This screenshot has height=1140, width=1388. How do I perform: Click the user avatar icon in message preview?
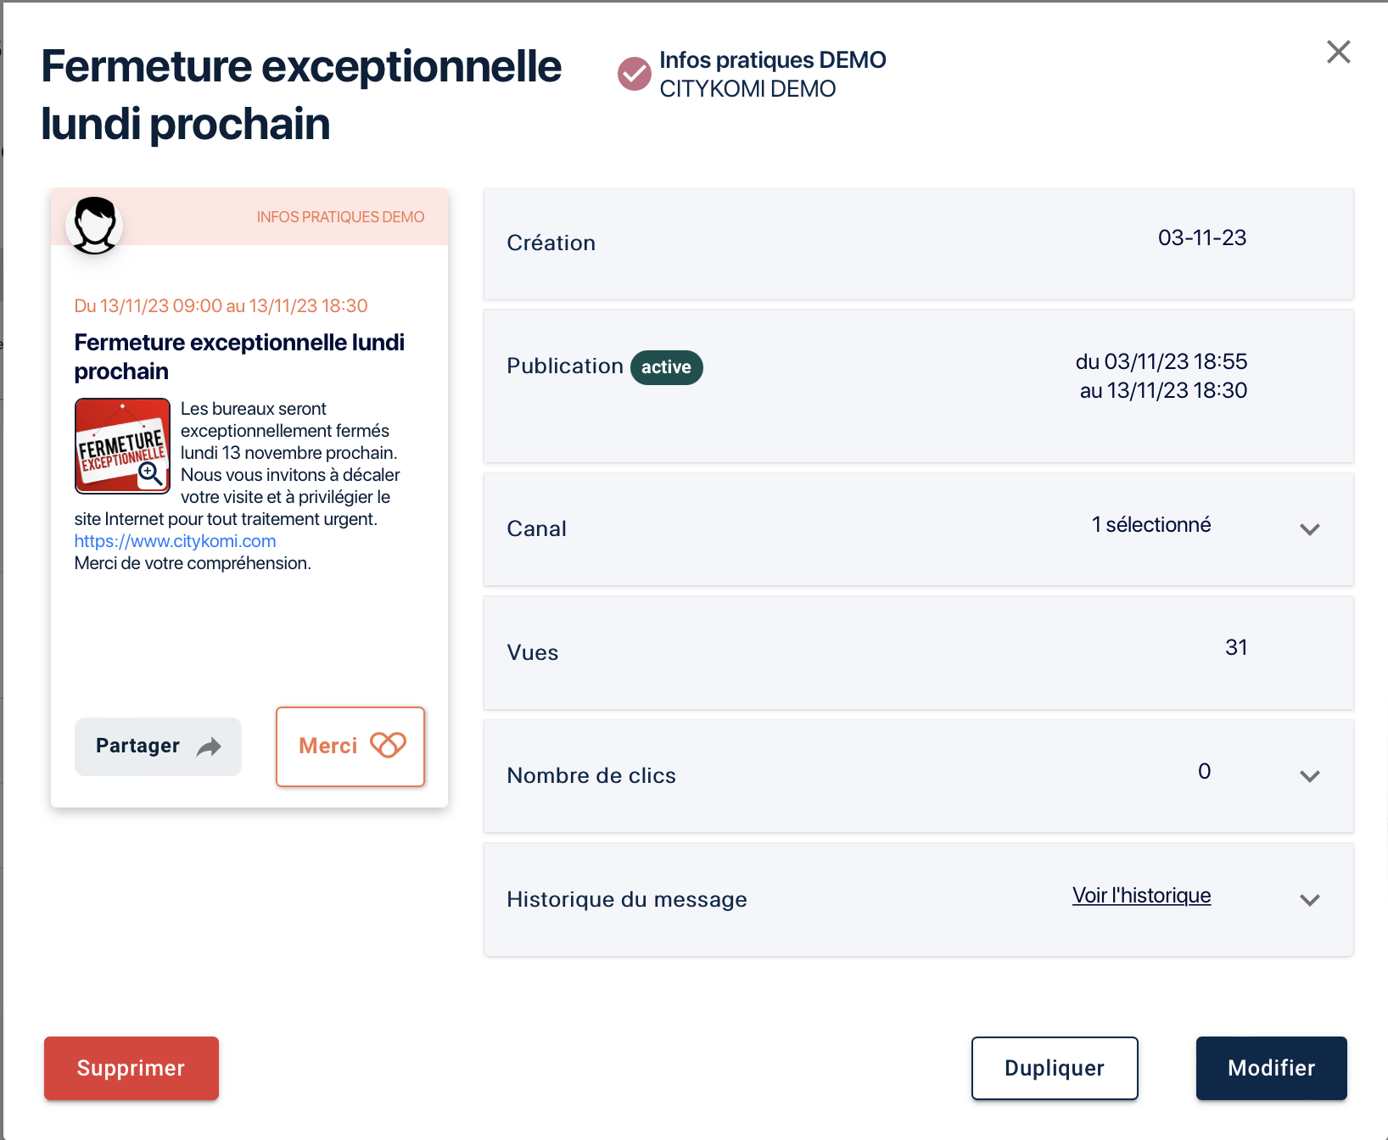point(94,225)
